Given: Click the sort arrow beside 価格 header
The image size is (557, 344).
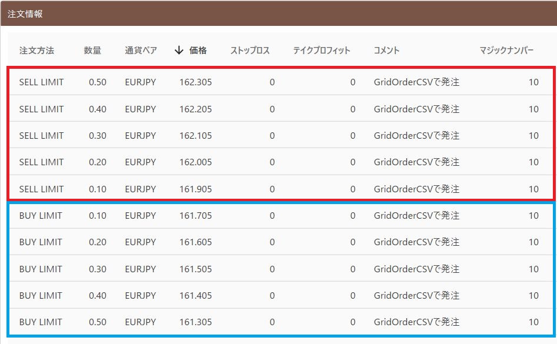Looking at the screenshot, I should (179, 51).
